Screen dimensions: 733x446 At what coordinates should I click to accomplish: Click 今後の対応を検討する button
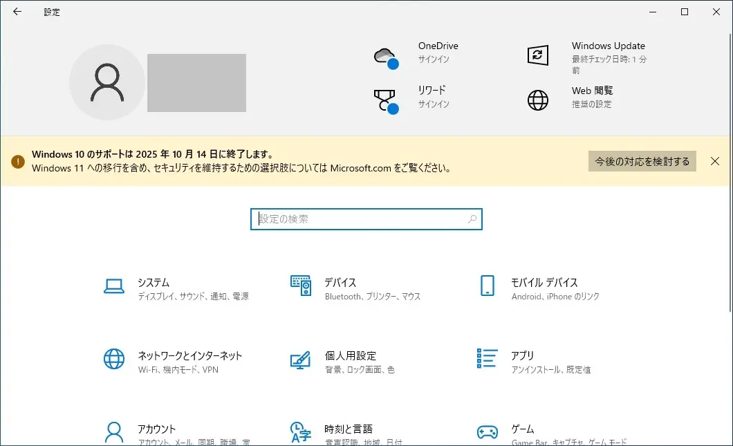(642, 161)
